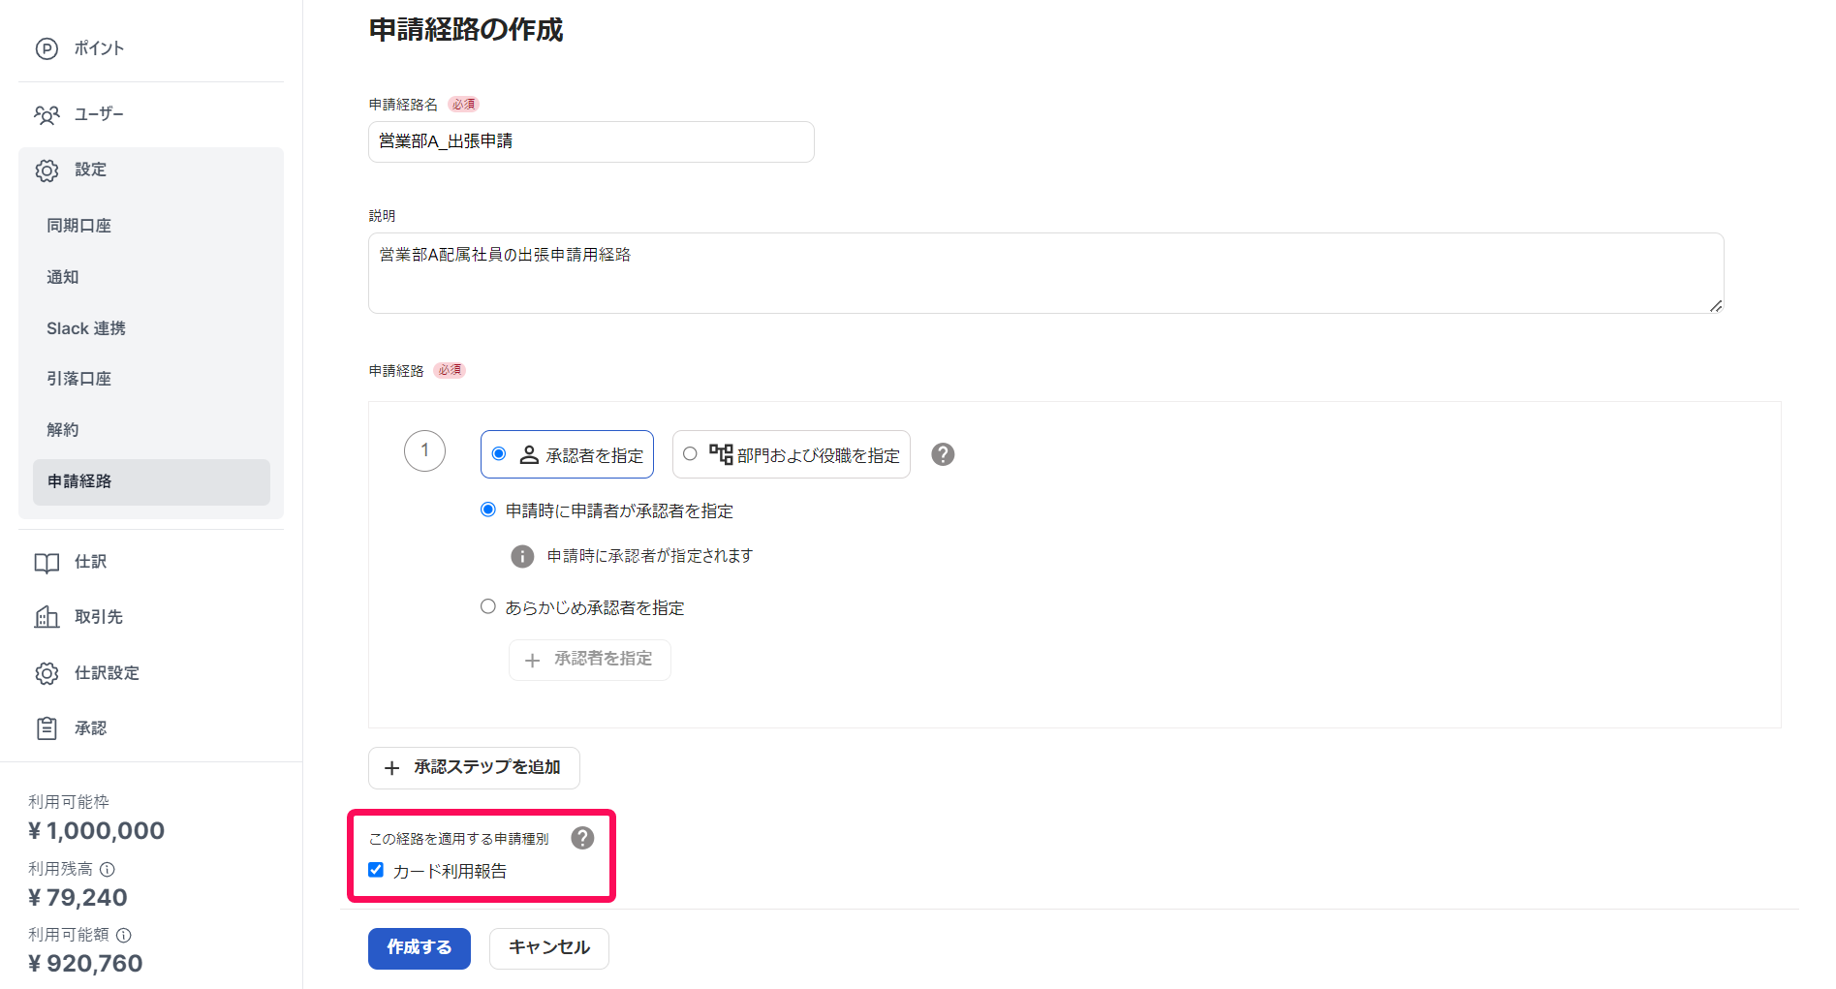Screen dimensions: 1836x989
Task: Open the ユーザー section icon
Action: click(47, 115)
